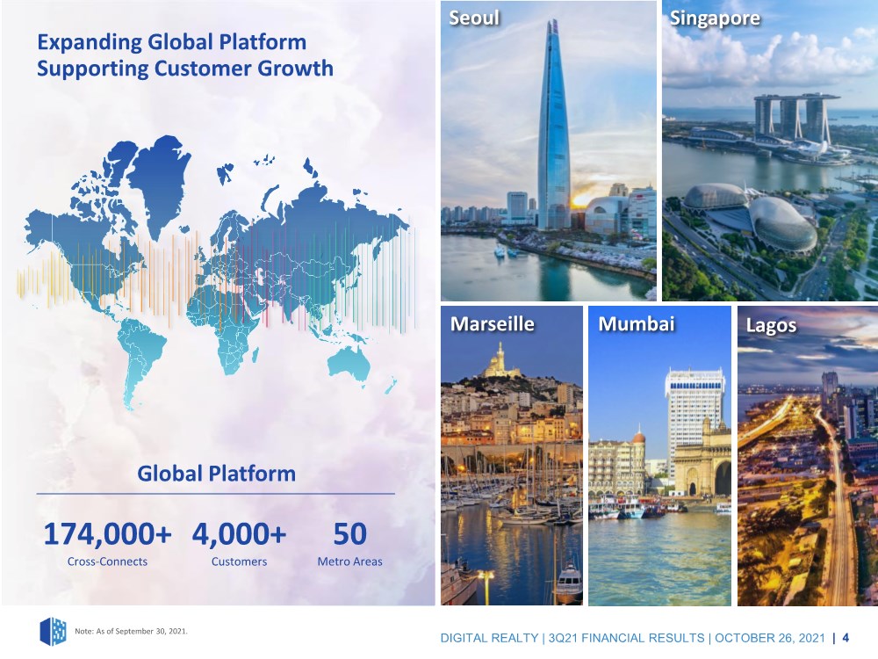This screenshot has height=659, width=878.
Task: Select the Singapore skyline photo
Action: (770, 151)
